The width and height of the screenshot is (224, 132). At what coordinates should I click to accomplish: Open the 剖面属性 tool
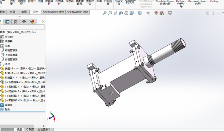point(60,3)
